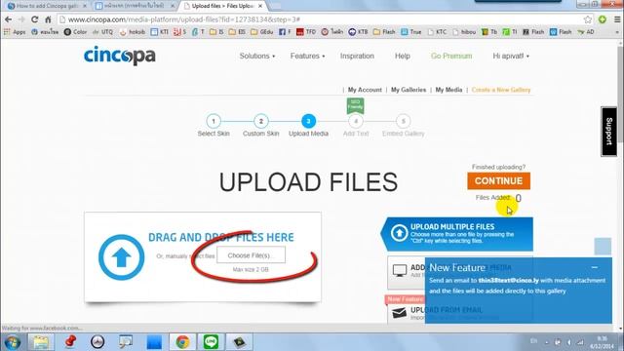
Task: Open the browser home page icon
Action: [48, 19]
